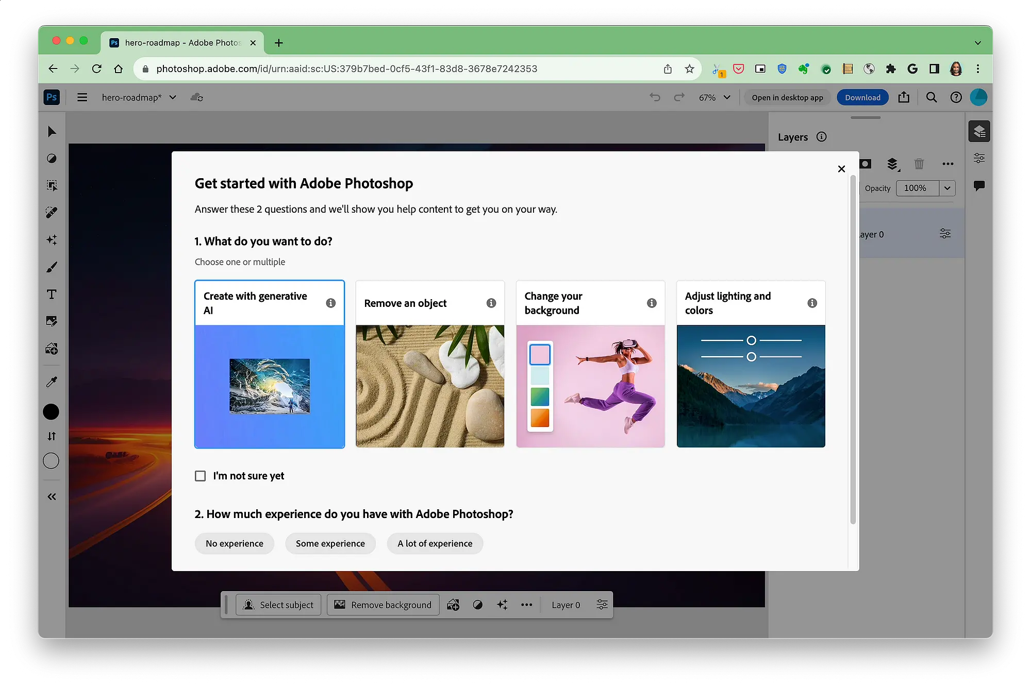Select the Brush tool
The height and width of the screenshot is (689, 1031).
tap(52, 268)
